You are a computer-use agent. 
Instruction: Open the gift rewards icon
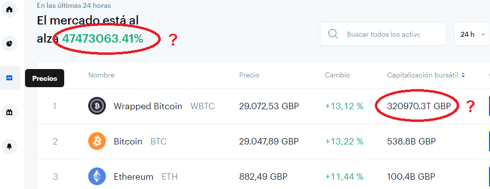tap(9, 112)
